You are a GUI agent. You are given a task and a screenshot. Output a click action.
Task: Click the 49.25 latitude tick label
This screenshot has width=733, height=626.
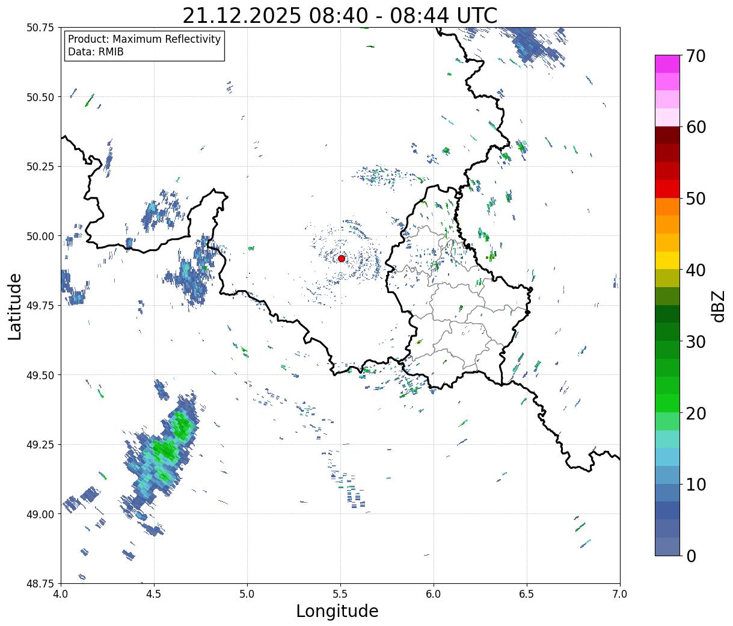click(40, 444)
